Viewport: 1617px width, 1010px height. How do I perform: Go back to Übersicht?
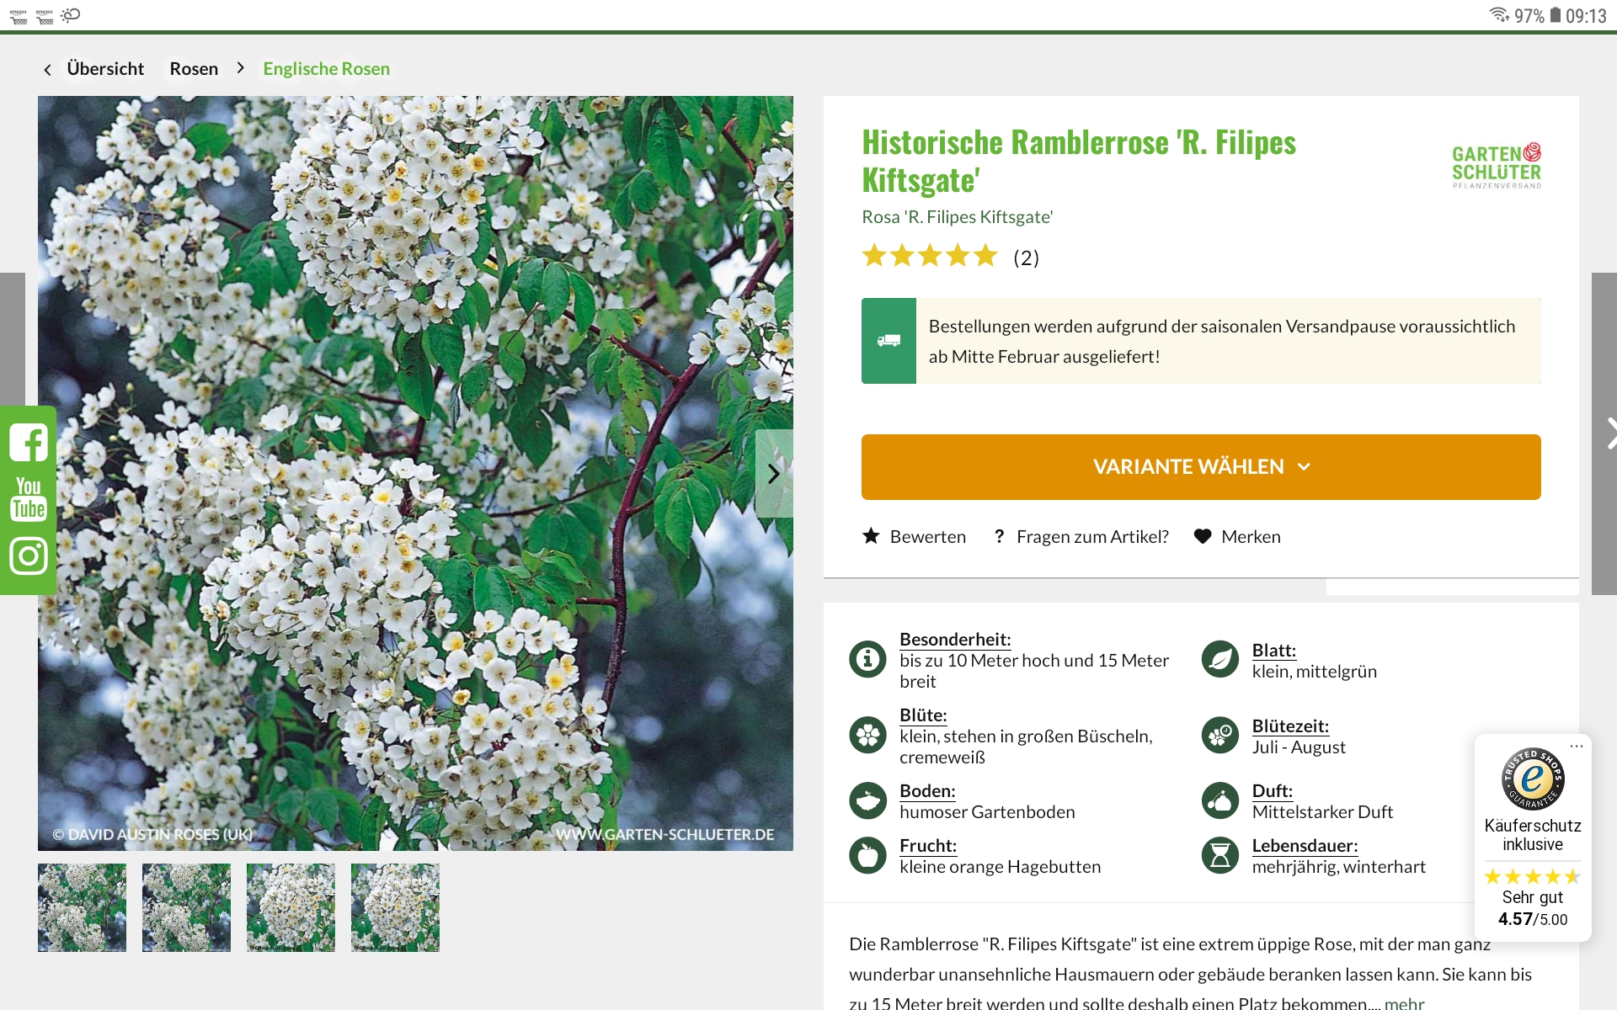(104, 69)
